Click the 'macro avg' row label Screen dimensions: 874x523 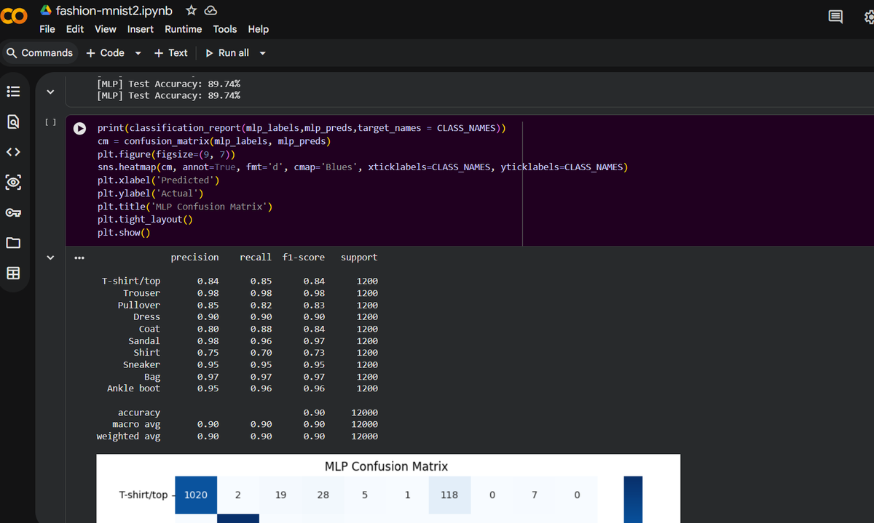(x=136, y=424)
